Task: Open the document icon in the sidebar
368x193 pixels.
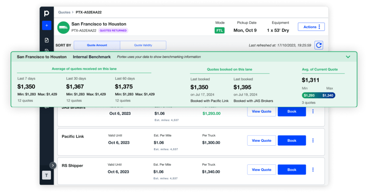Action: (47, 40)
